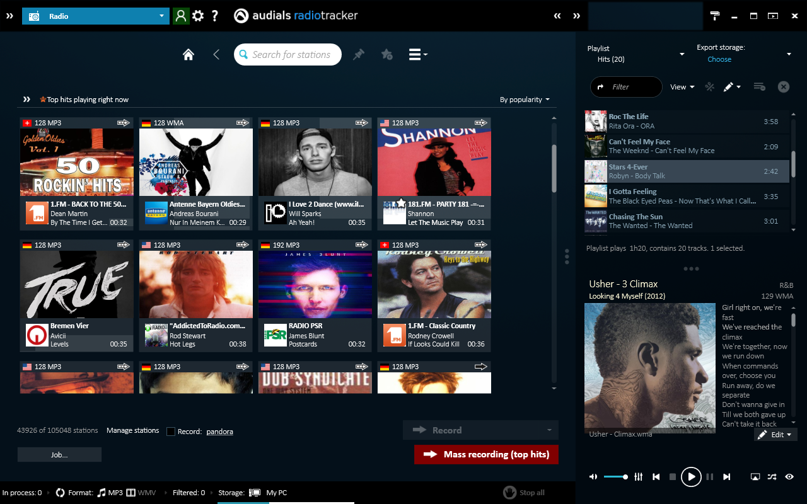
Task: Click the Job... button
Action: tap(59, 454)
